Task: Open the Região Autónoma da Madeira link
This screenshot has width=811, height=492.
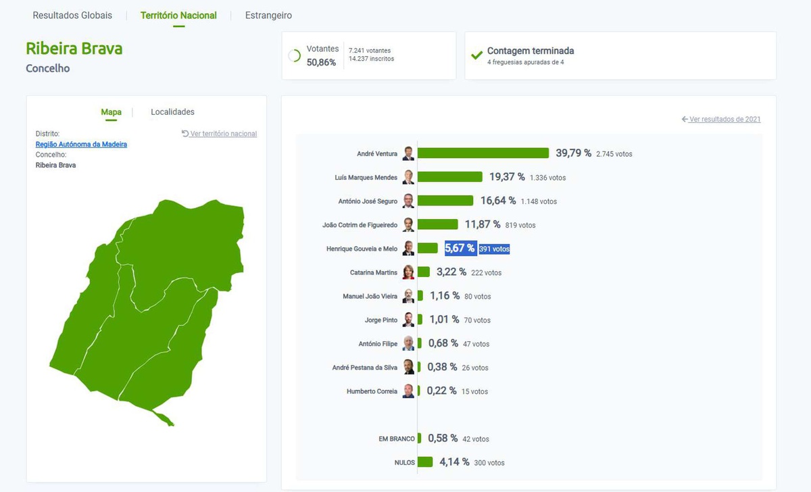Action: (x=81, y=144)
